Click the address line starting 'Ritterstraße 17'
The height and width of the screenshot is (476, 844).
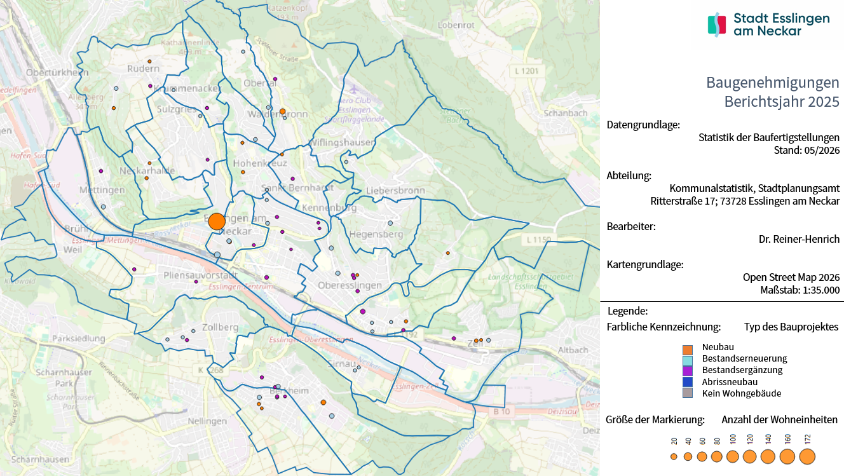pyautogui.click(x=745, y=201)
